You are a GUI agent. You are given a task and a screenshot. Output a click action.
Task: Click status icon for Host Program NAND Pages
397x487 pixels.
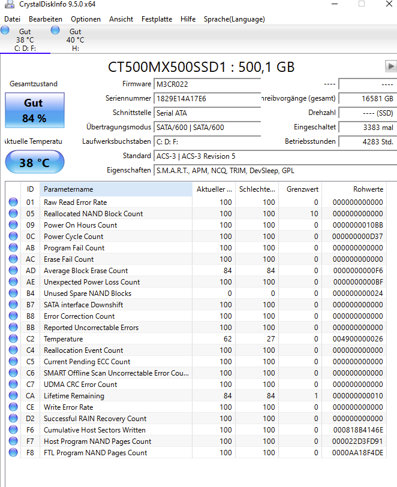[13, 441]
